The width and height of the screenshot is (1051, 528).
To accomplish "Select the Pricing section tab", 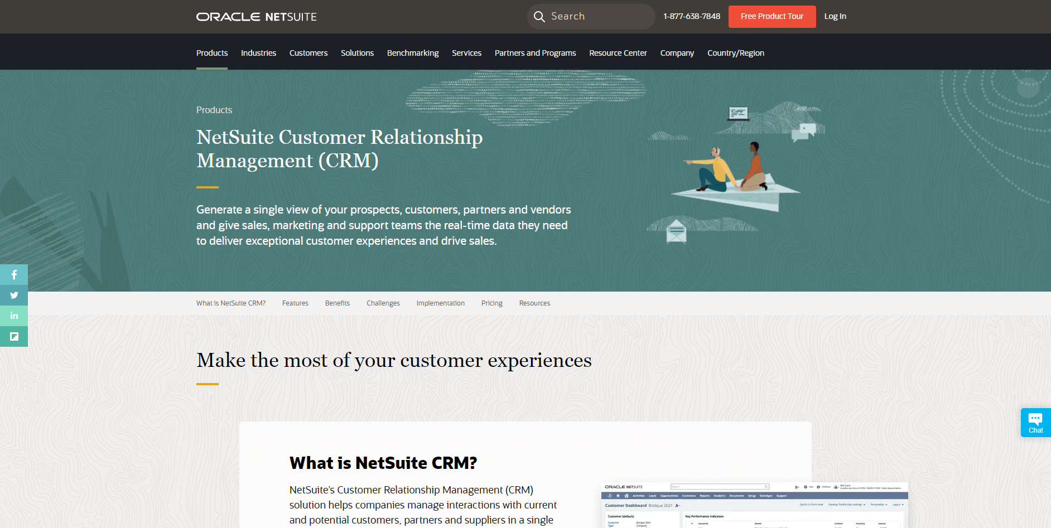I will [491, 303].
